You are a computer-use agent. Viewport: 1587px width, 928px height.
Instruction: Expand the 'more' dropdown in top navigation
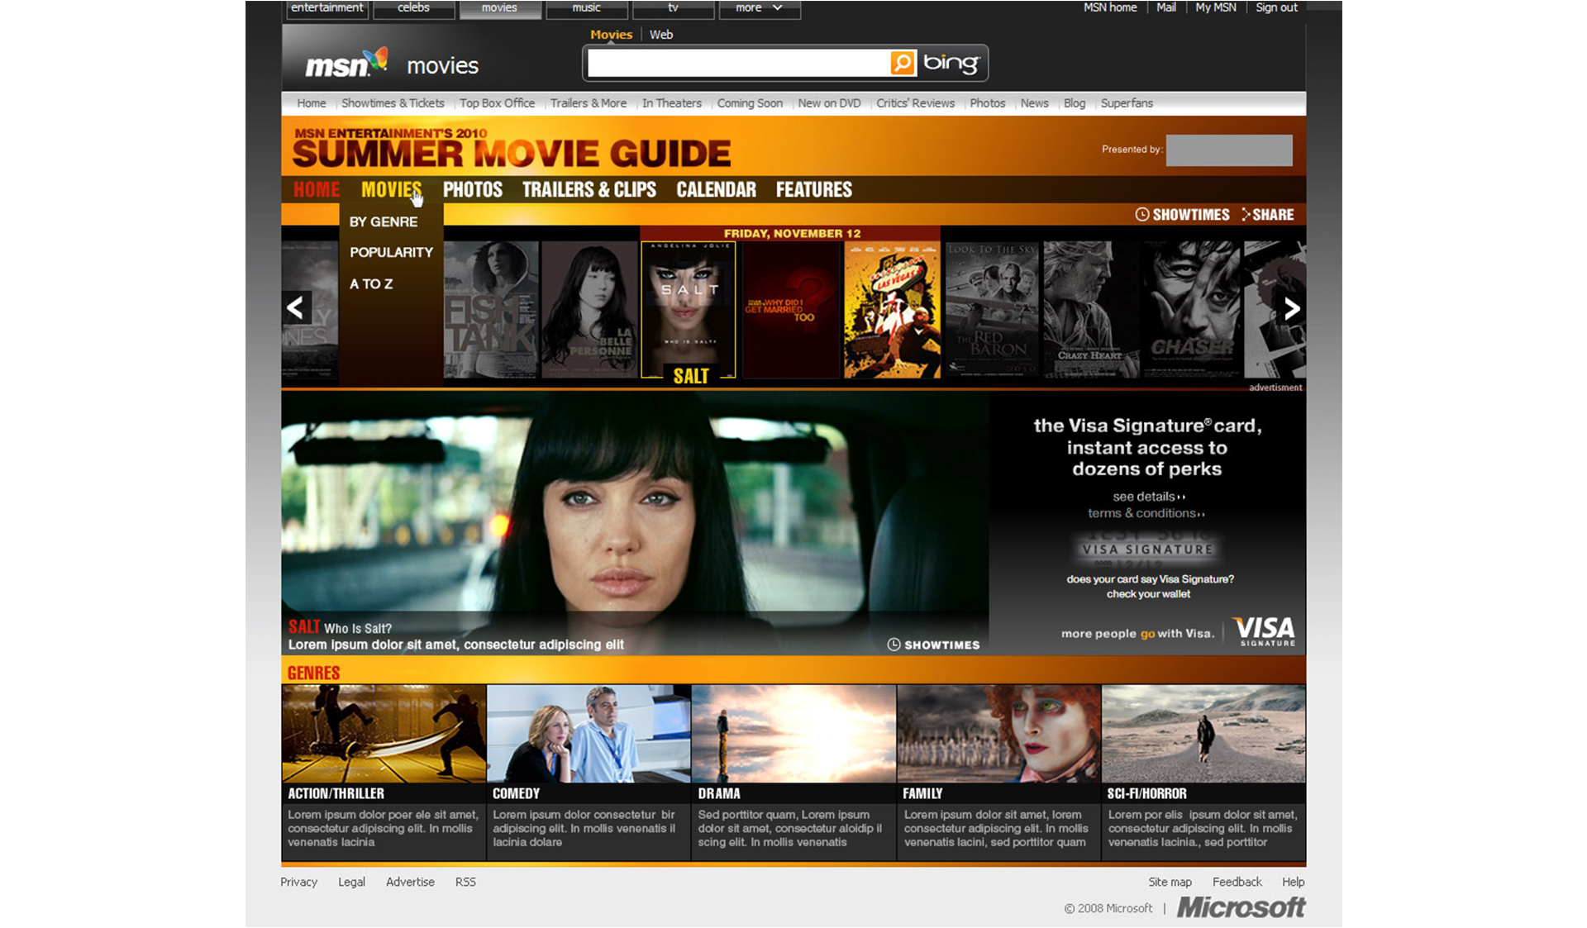(x=760, y=8)
